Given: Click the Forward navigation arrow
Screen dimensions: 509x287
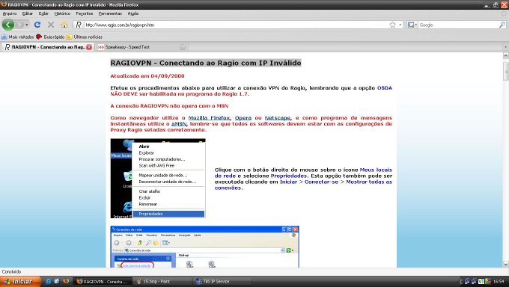Looking at the screenshot, I should (x=19, y=25).
